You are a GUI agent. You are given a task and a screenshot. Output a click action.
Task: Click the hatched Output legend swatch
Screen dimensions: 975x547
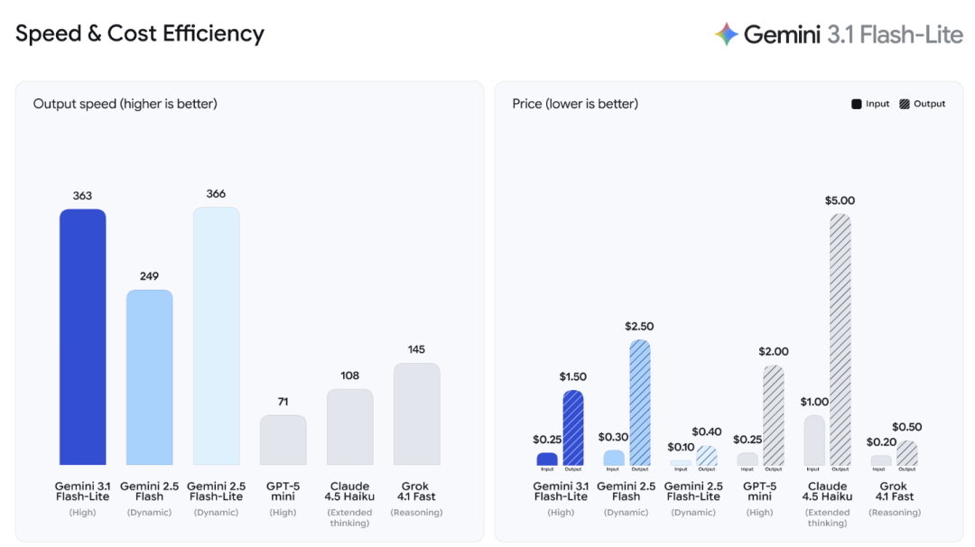pos(905,104)
